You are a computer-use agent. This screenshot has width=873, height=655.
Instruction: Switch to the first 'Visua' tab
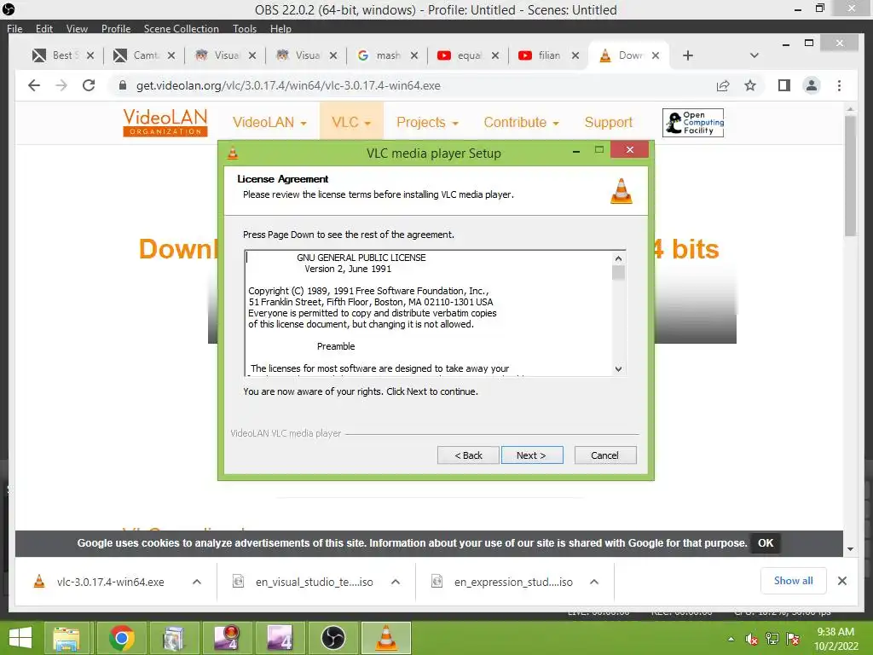(218, 55)
